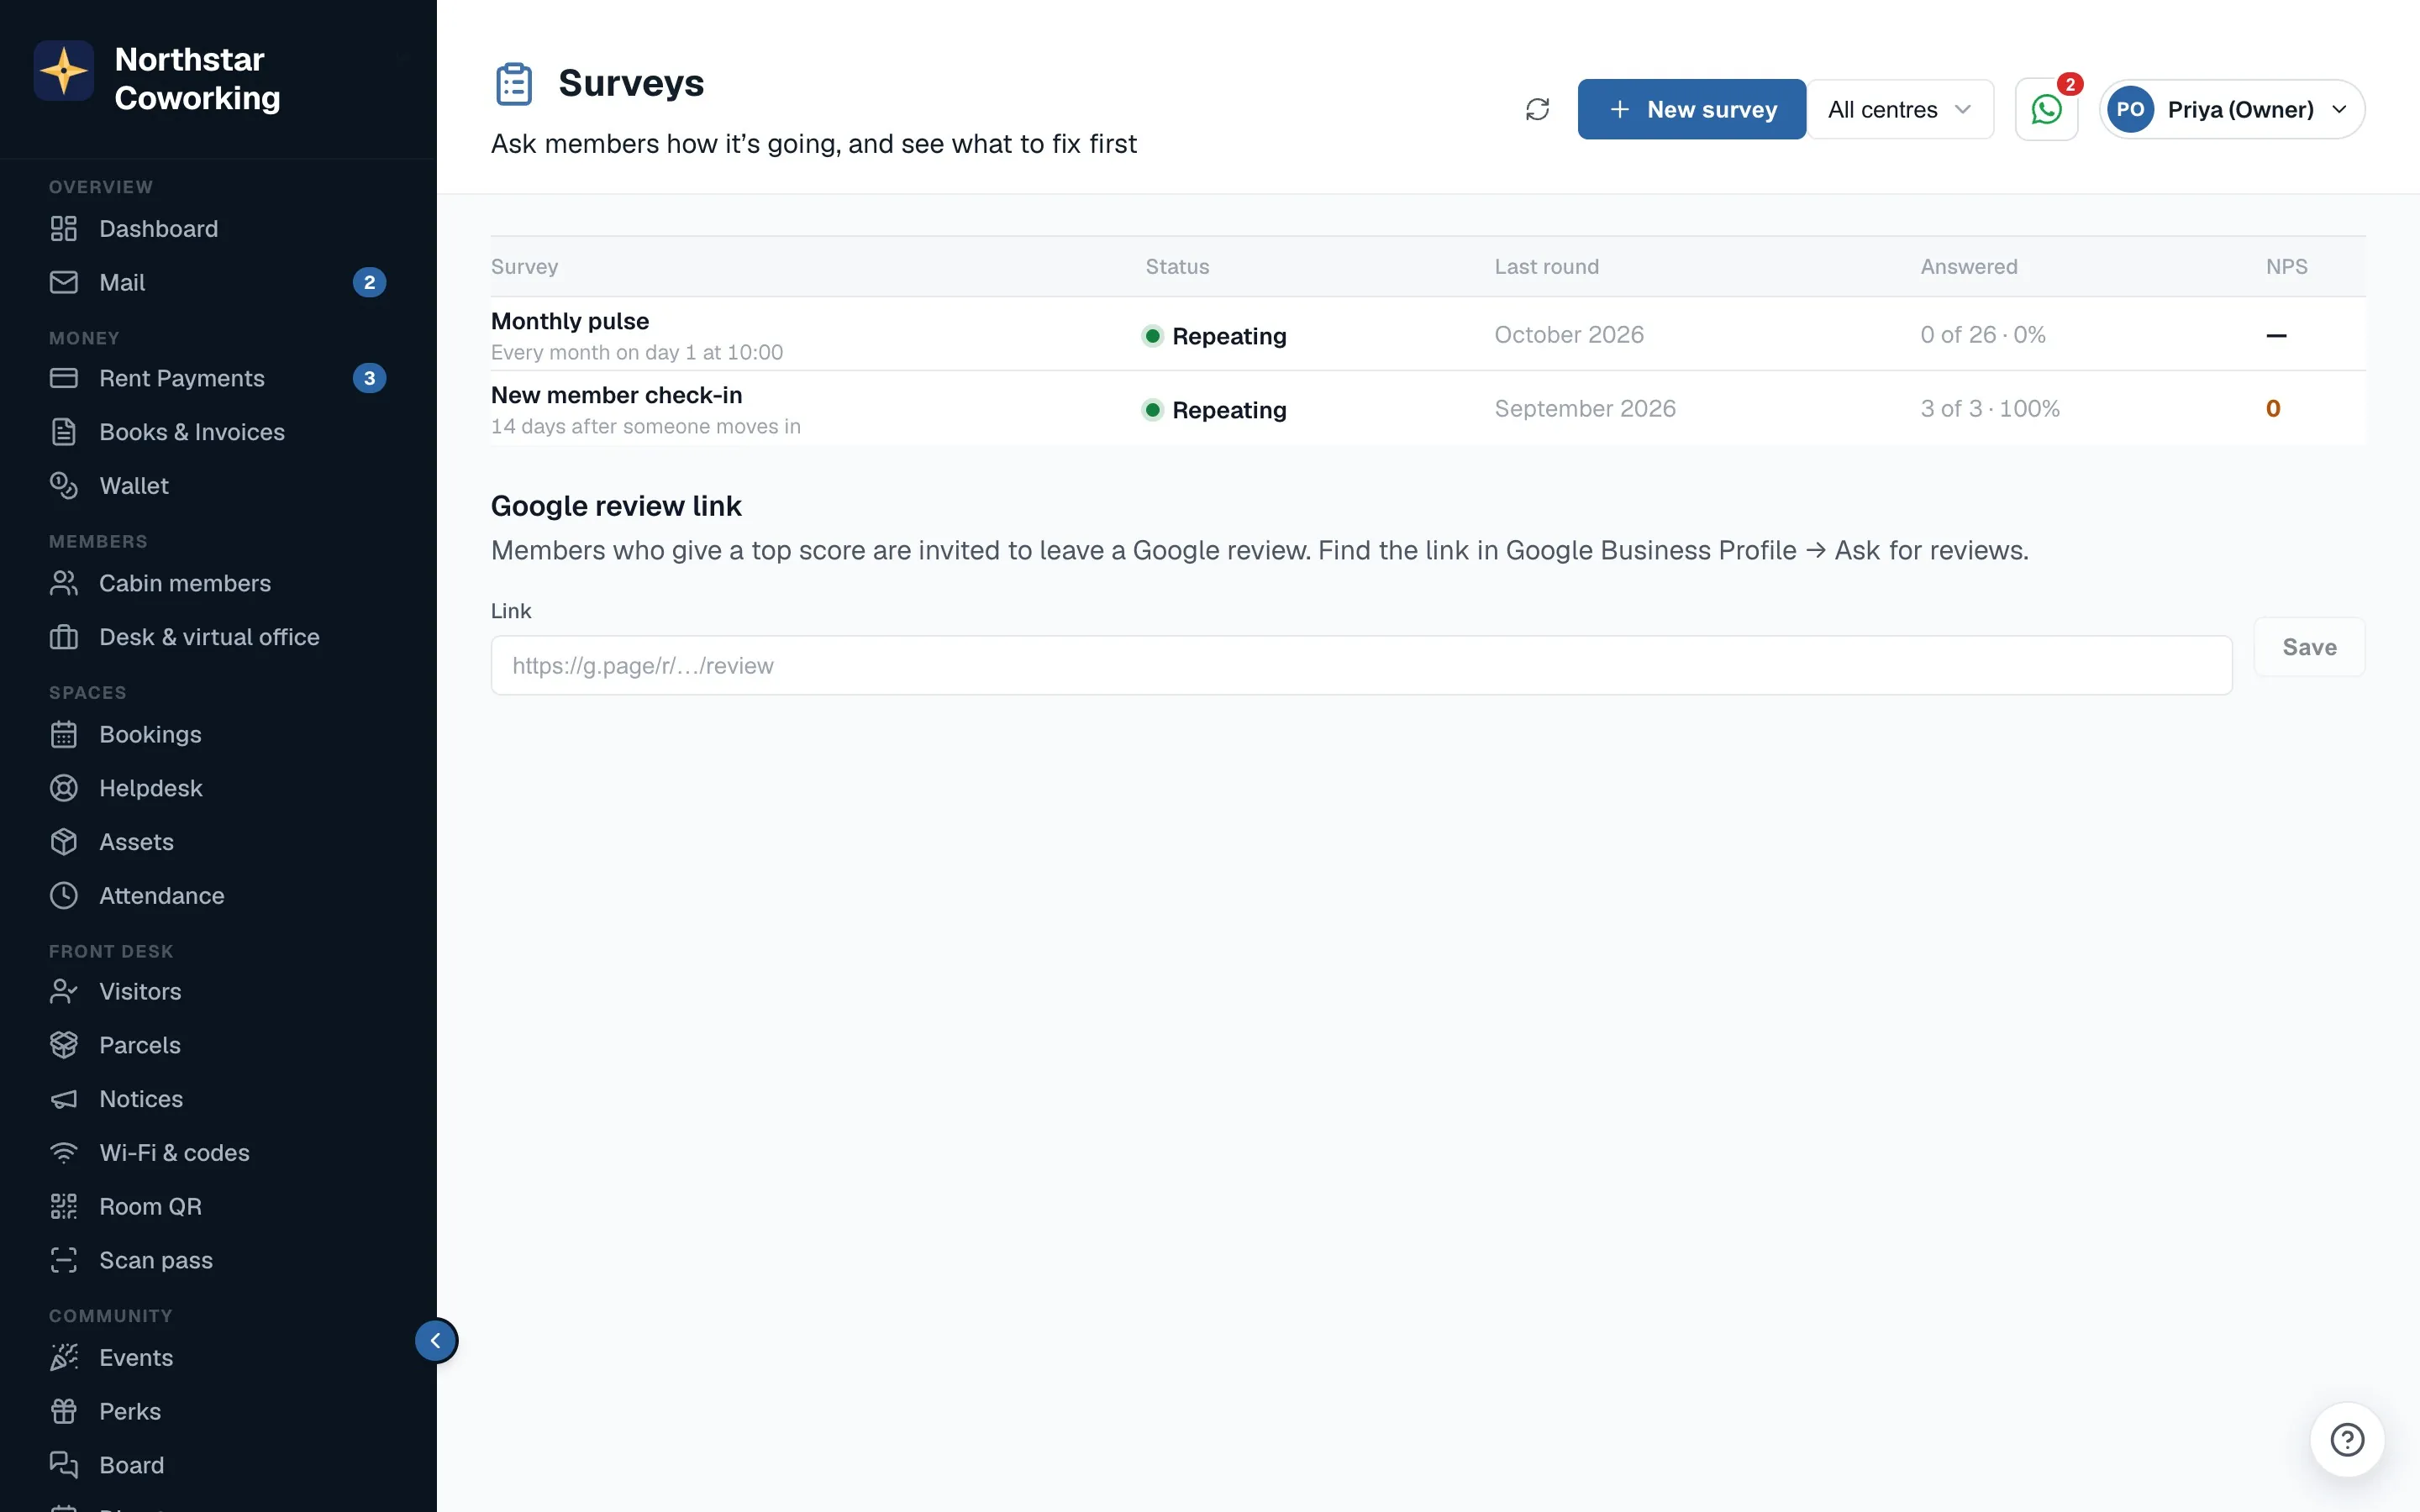Click the Dashboard grid icon
The height and width of the screenshot is (1512, 2420).
point(64,229)
